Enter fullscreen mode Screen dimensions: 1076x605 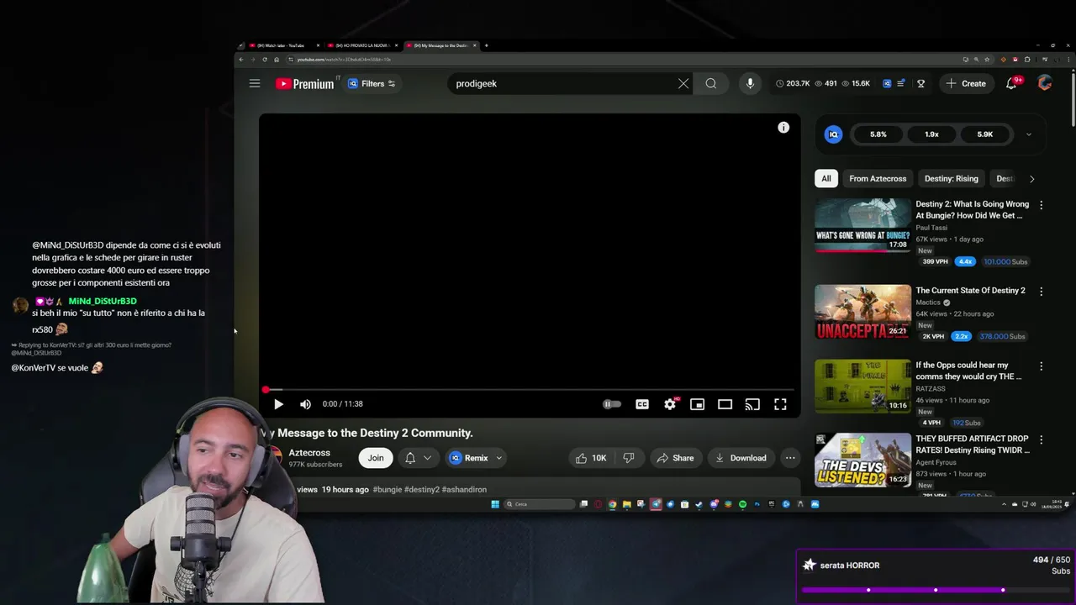pos(780,404)
